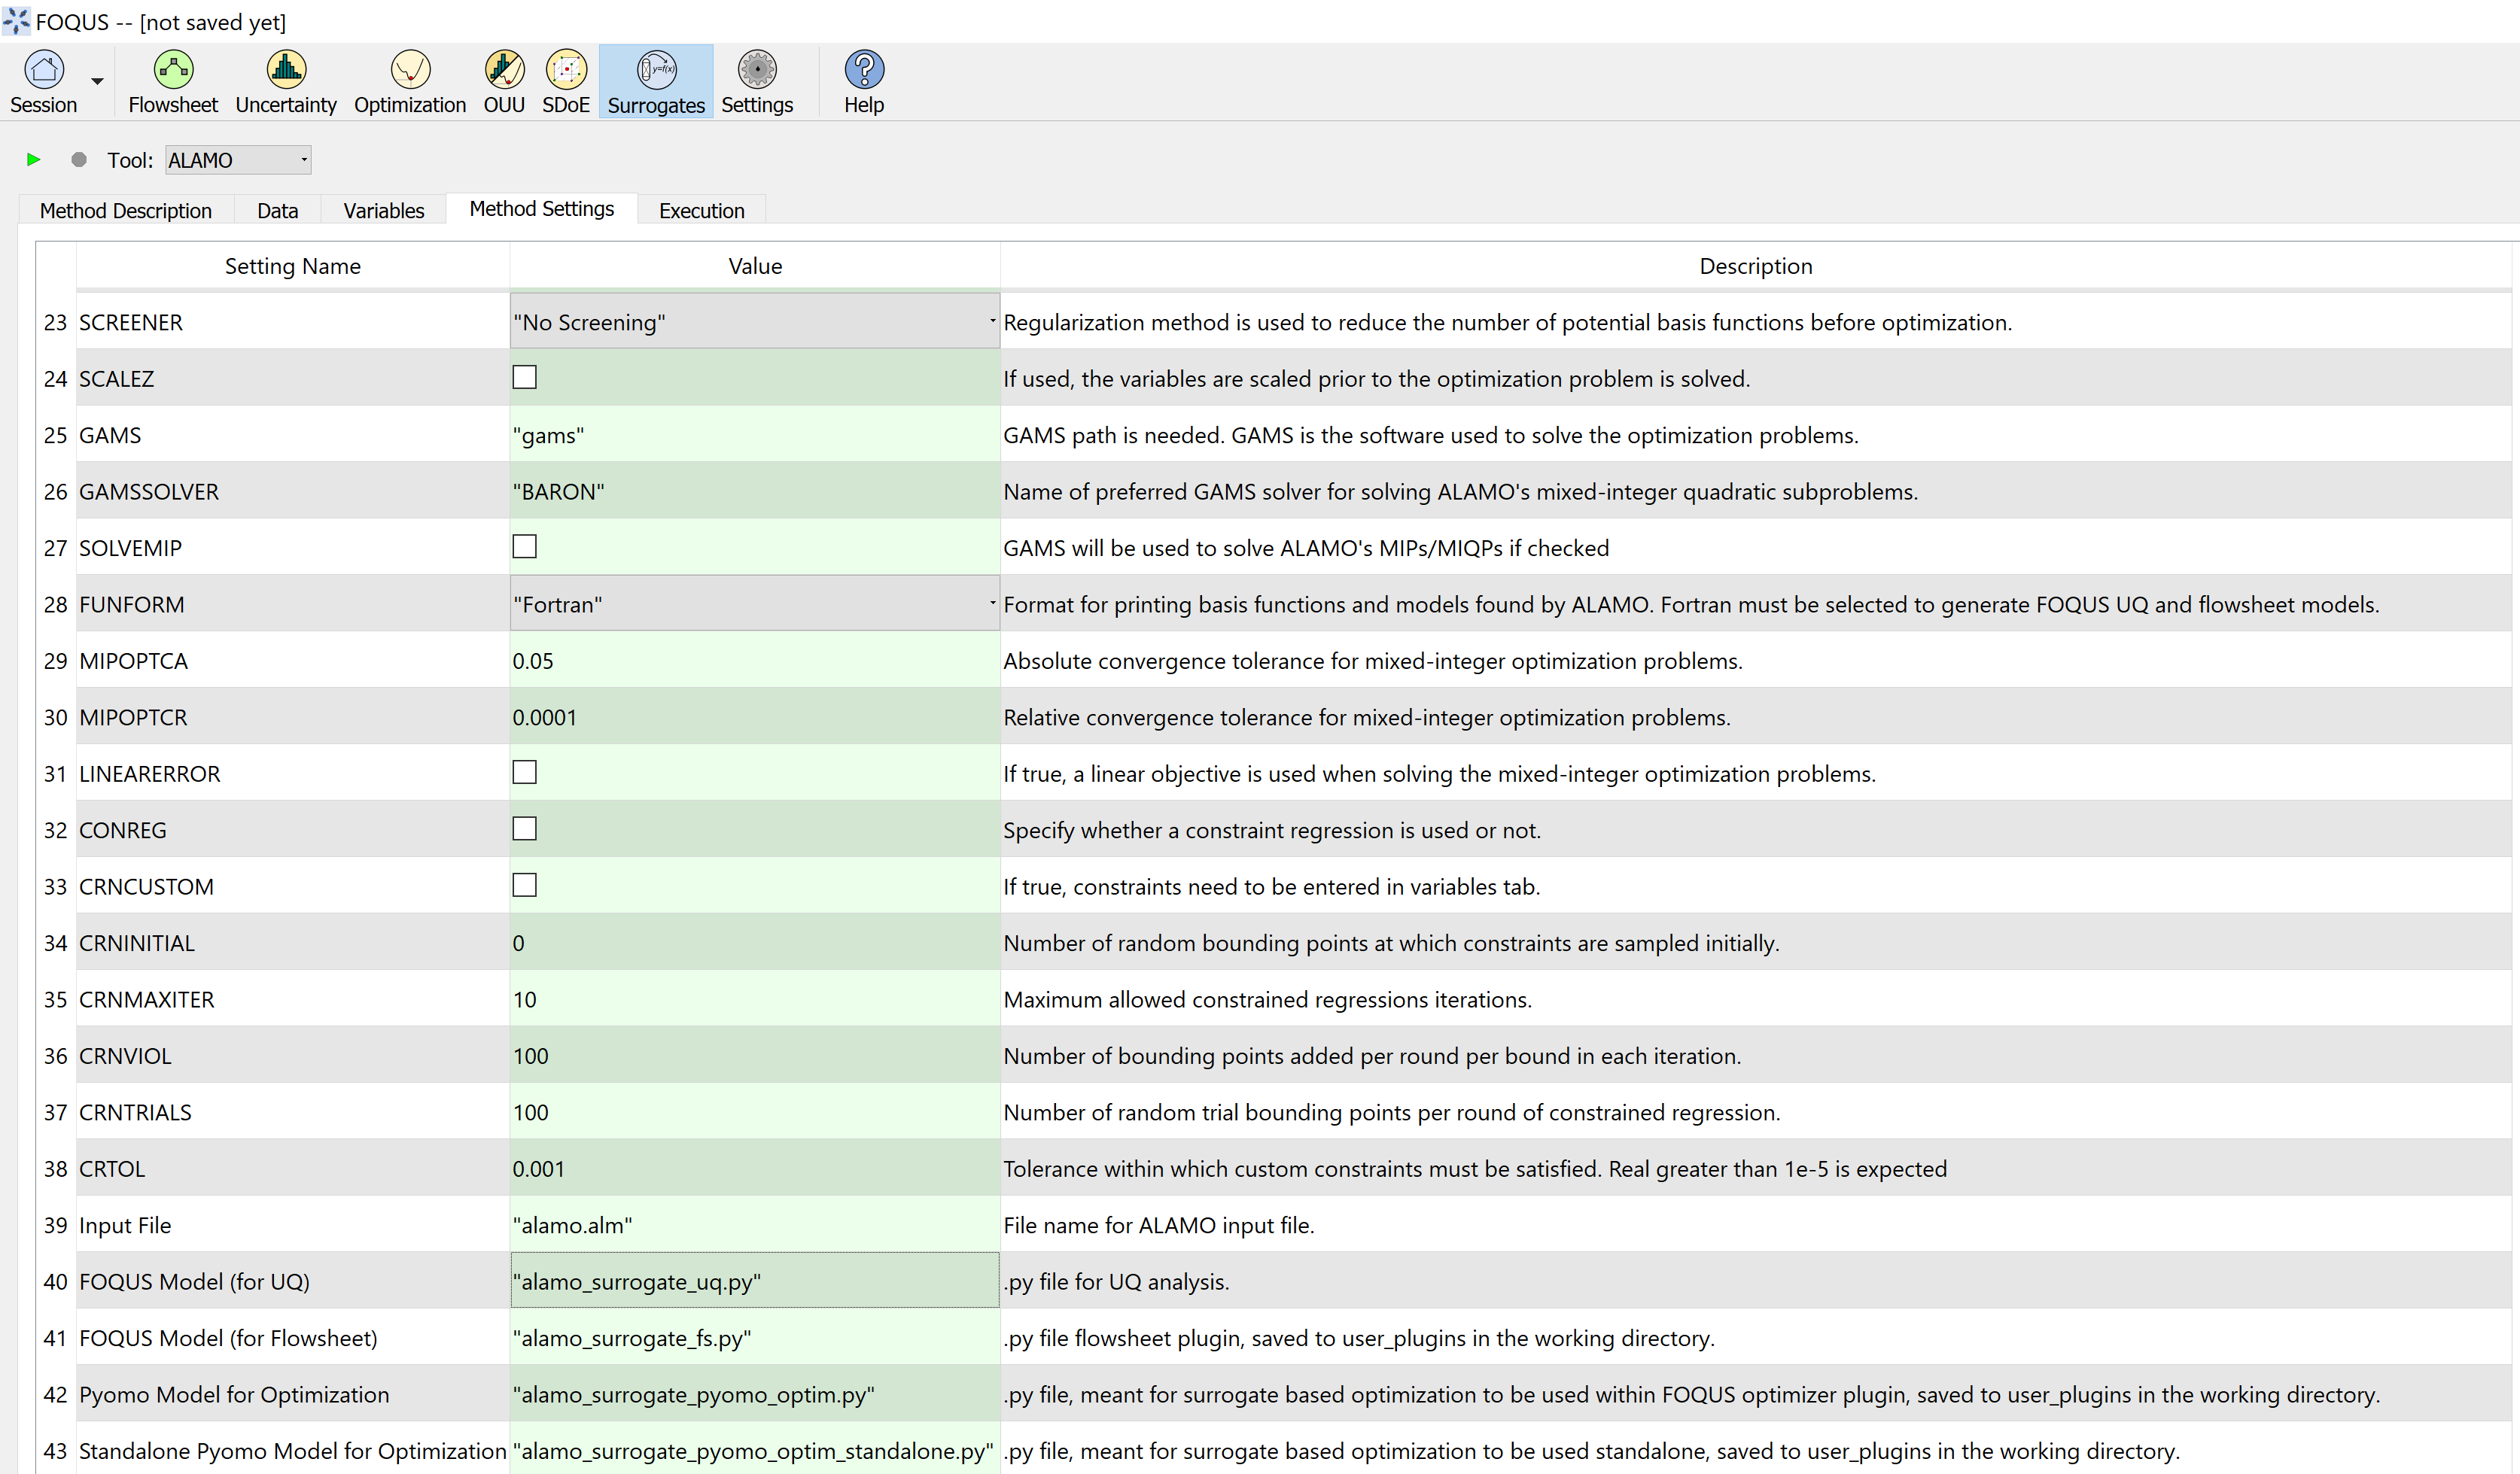
Task: Select the FUNFORM setting name cell
Action: (292, 603)
